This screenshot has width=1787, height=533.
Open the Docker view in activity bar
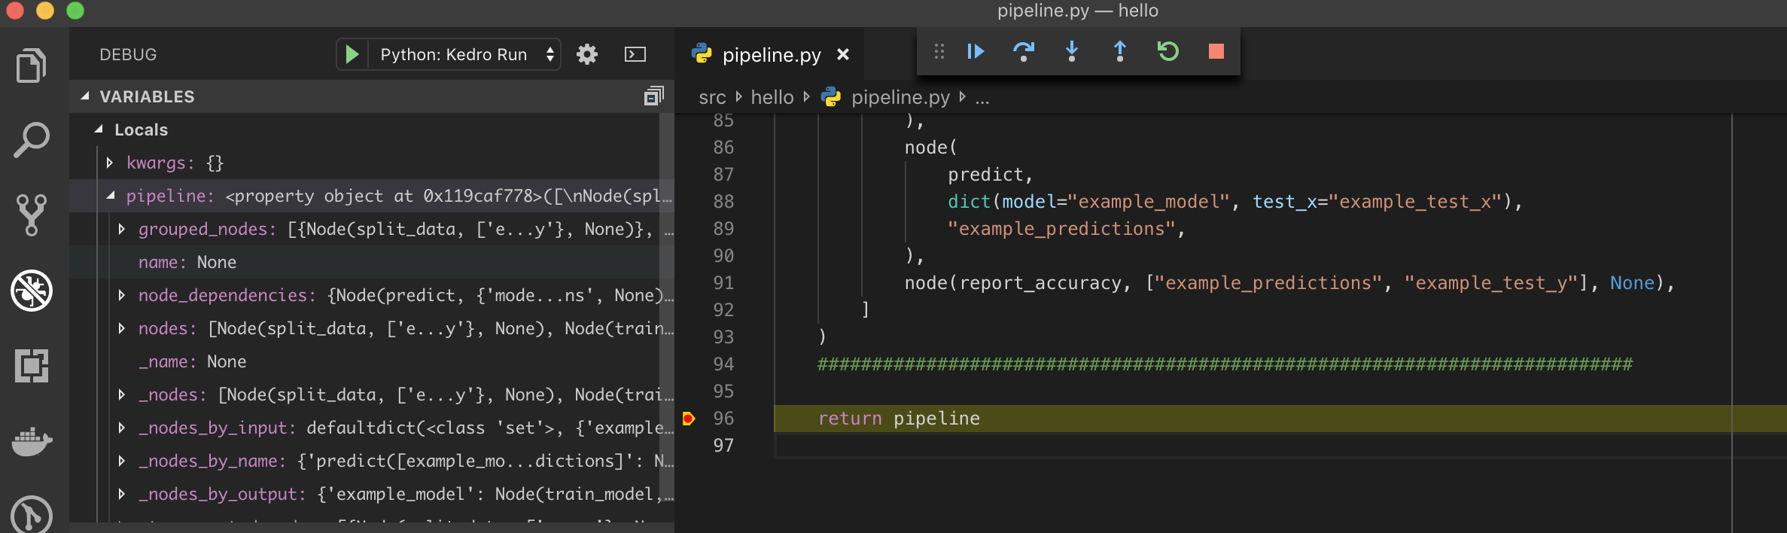31,441
